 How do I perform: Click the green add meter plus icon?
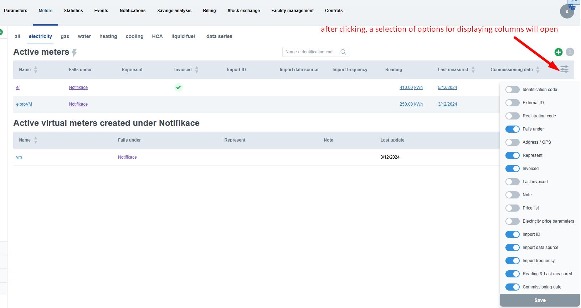[x=558, y=52]
